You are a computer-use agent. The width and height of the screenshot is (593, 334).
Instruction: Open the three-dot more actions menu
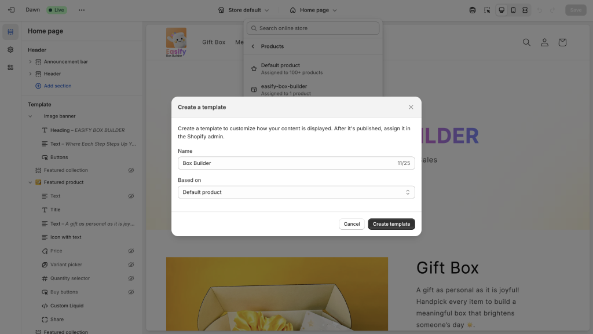82,10
